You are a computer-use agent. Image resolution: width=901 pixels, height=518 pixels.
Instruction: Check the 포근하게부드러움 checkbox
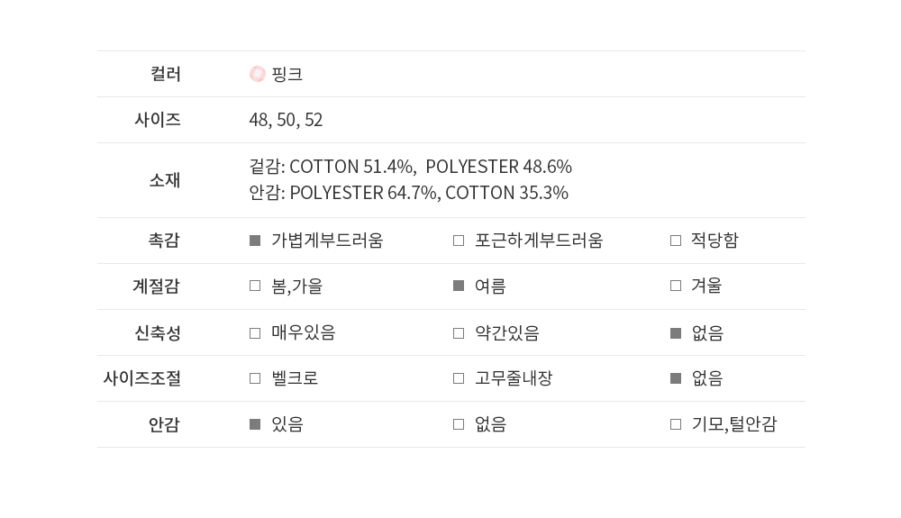coord(459,241)
